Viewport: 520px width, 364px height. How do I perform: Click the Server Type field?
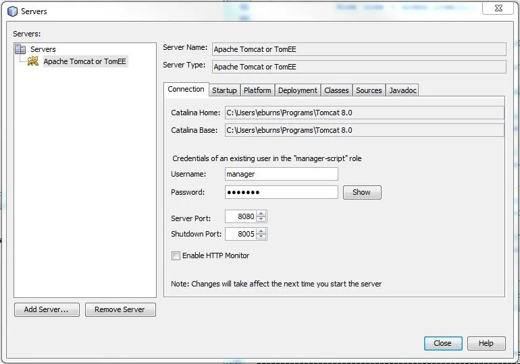[359, 67]
